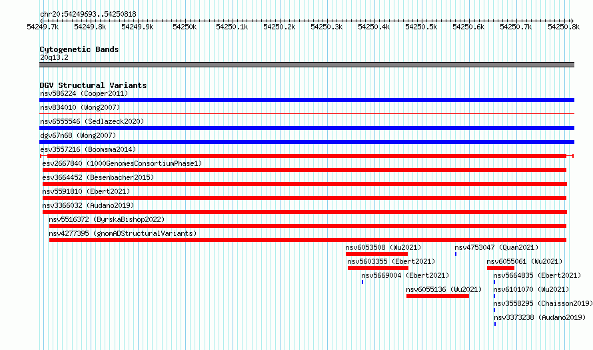
Task: Click the 54250.2k ruler tick label
Action: (279, 27)
